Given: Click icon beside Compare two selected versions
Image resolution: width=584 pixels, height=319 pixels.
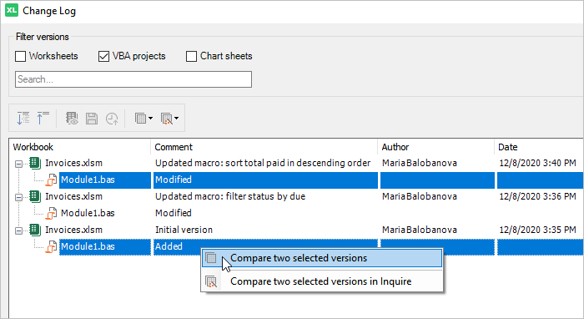Looking at the screenshot, I should tap(211, 258).
